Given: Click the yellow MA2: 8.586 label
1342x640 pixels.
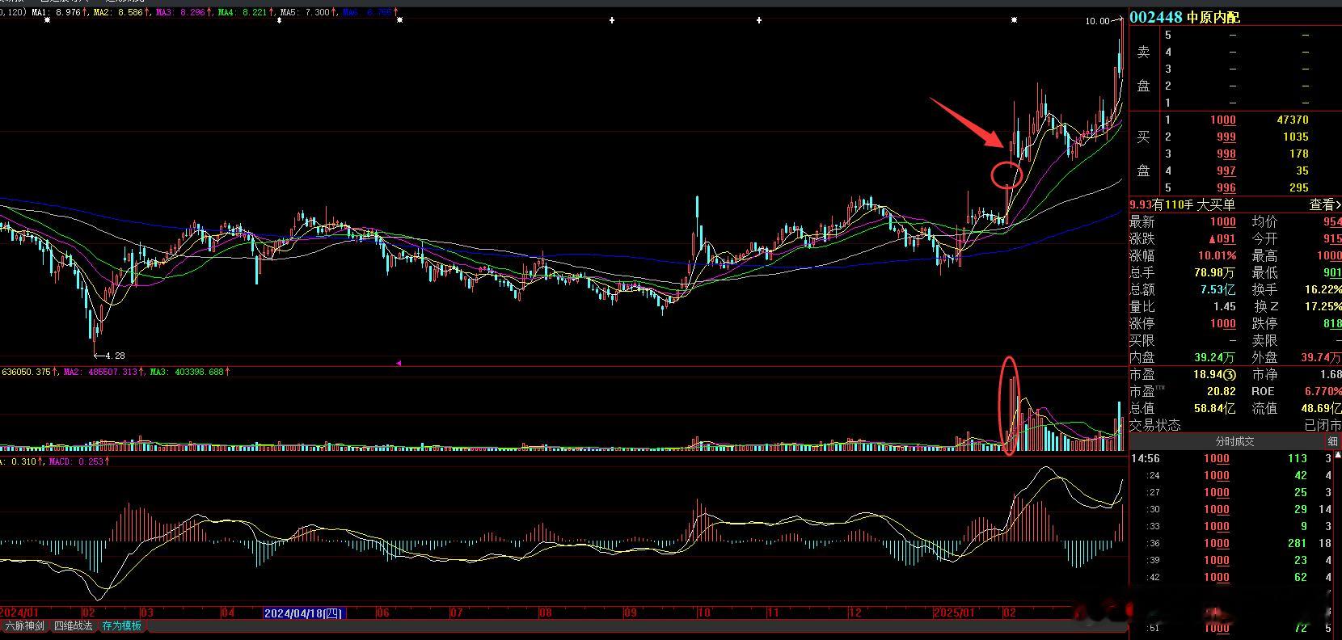Looking at the screenshot, I should coord(120,12).
